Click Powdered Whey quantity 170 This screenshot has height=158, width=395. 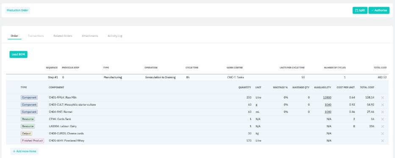pos(249,141)
